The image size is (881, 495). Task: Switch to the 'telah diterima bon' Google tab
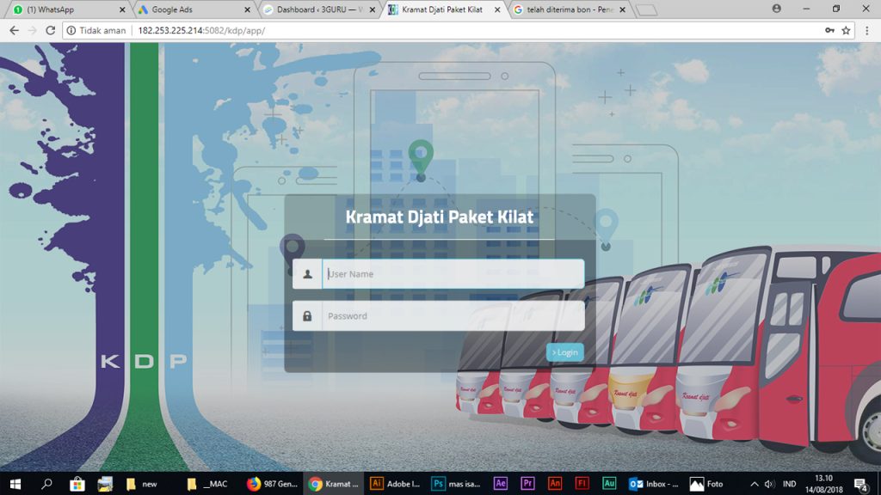point(568,9)
